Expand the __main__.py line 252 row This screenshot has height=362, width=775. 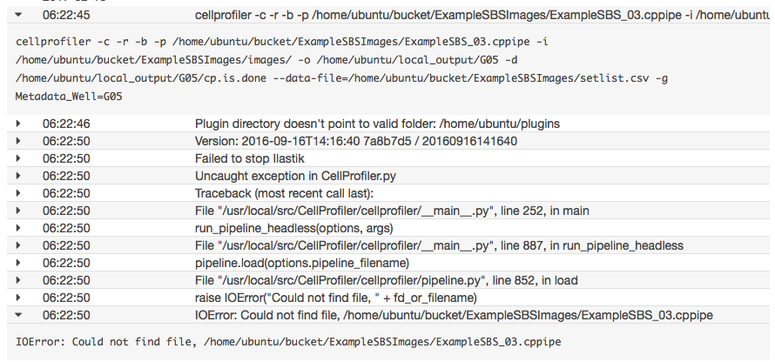click(x=17, y=211)
